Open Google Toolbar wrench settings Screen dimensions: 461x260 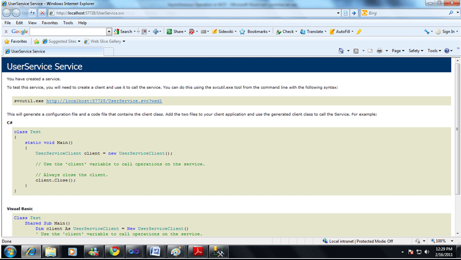(x=427, y=31)
